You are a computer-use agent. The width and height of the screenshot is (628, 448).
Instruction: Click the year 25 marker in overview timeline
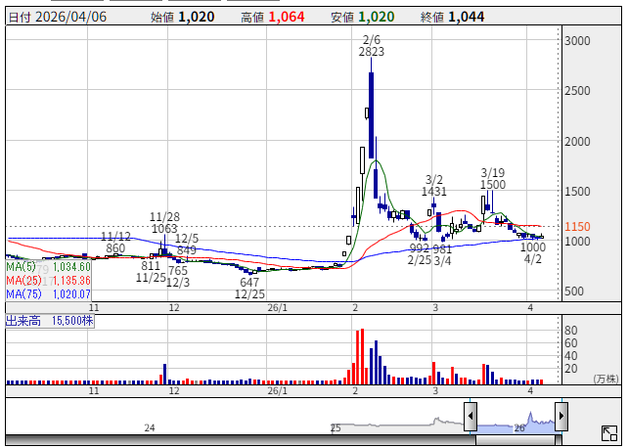(x=336, y=428)
